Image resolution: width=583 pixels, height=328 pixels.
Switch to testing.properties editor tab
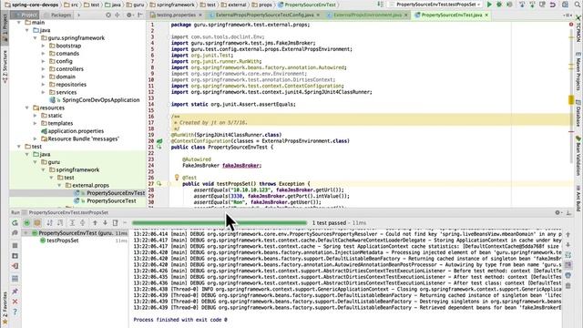point(176,15)
